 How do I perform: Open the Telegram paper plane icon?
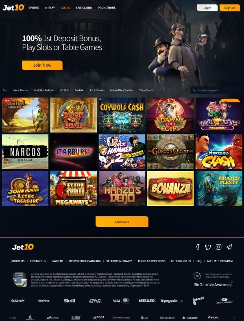[229, 247]
